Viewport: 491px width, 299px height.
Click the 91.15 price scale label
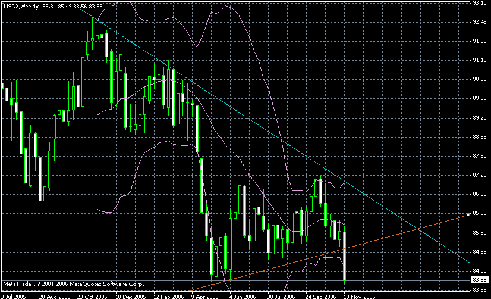coord(480,60)
